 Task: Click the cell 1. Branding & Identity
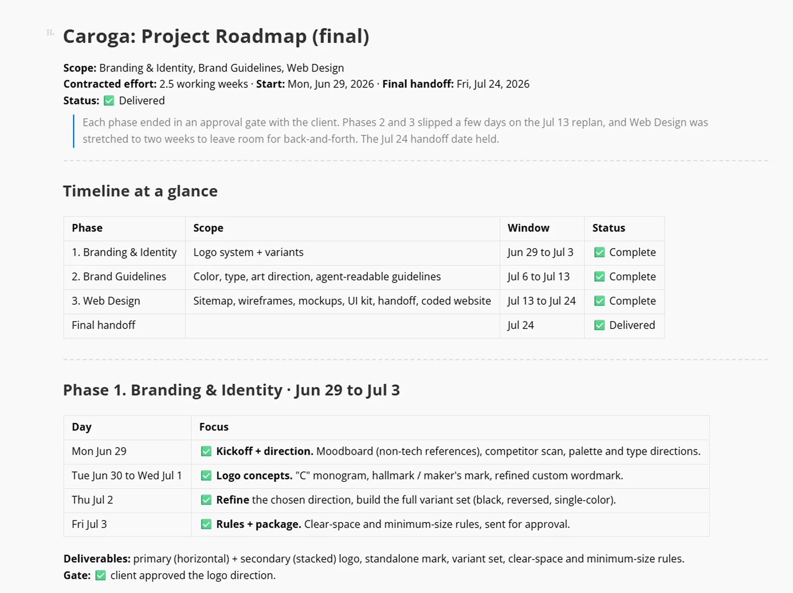tap(124, 252)
